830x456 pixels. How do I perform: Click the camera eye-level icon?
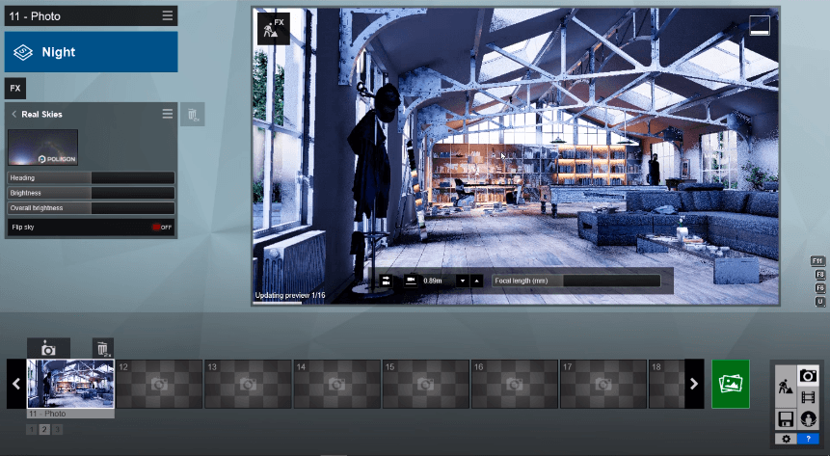tap(411, 281)
